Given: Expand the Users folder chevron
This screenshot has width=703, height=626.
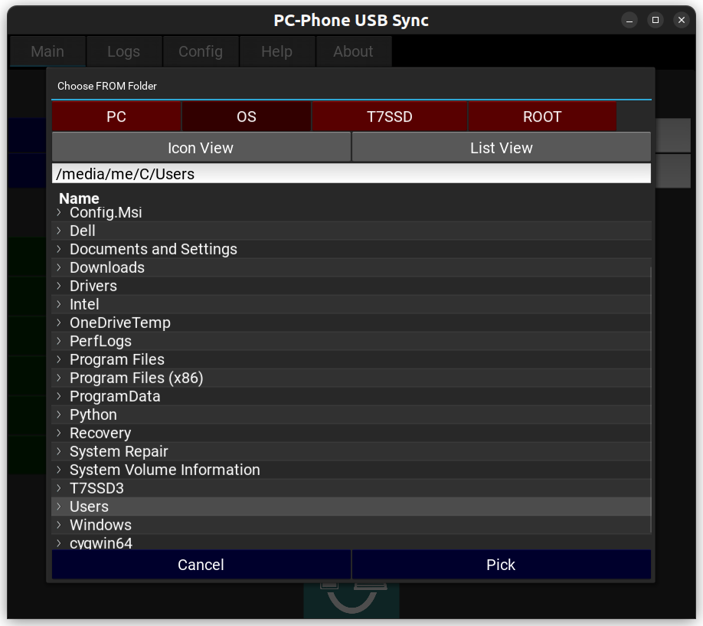Looking at the screenshot, I should coord(59,506).
